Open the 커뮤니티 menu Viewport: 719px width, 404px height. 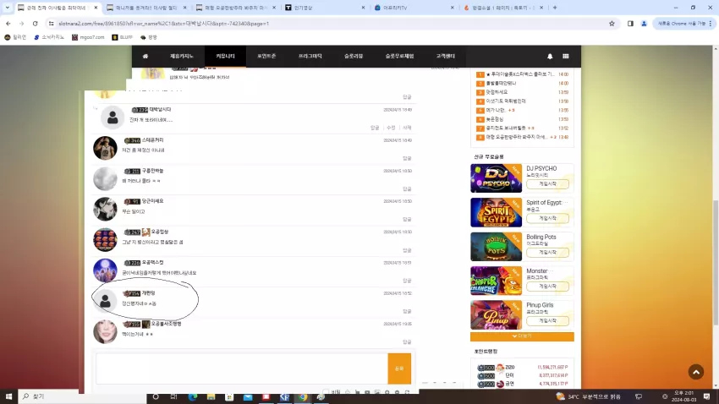point(225,57)
